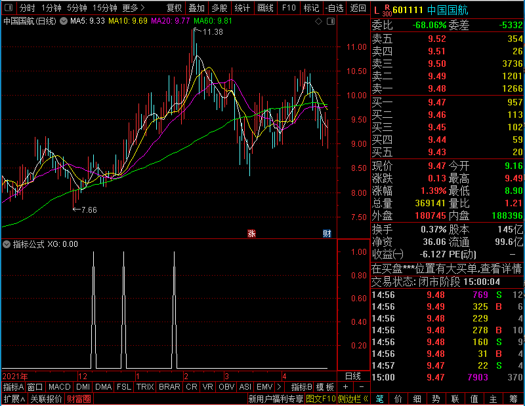Open the 模板 template menu

pos(325,387)
